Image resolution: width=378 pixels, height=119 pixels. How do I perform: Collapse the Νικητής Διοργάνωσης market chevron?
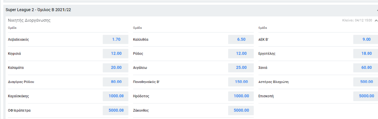tap(376, 21)
